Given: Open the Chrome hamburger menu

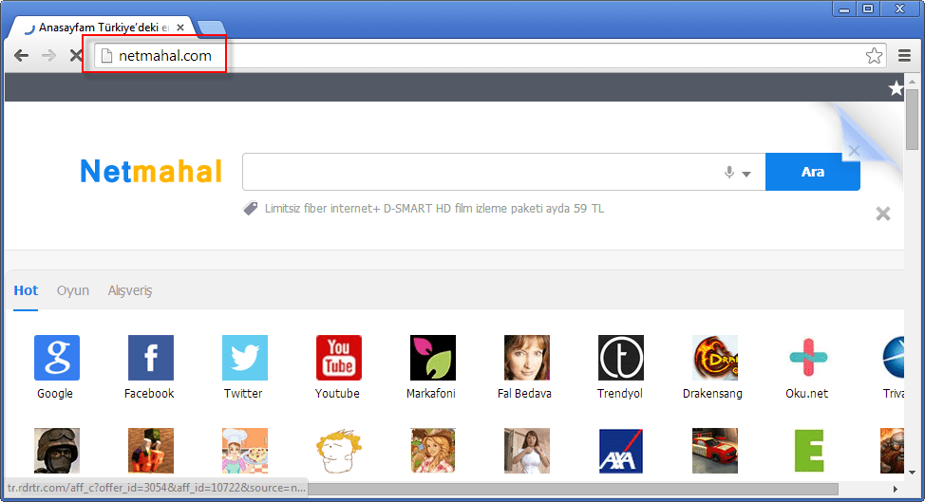Looking at the screenshot, I should (904, 55).
